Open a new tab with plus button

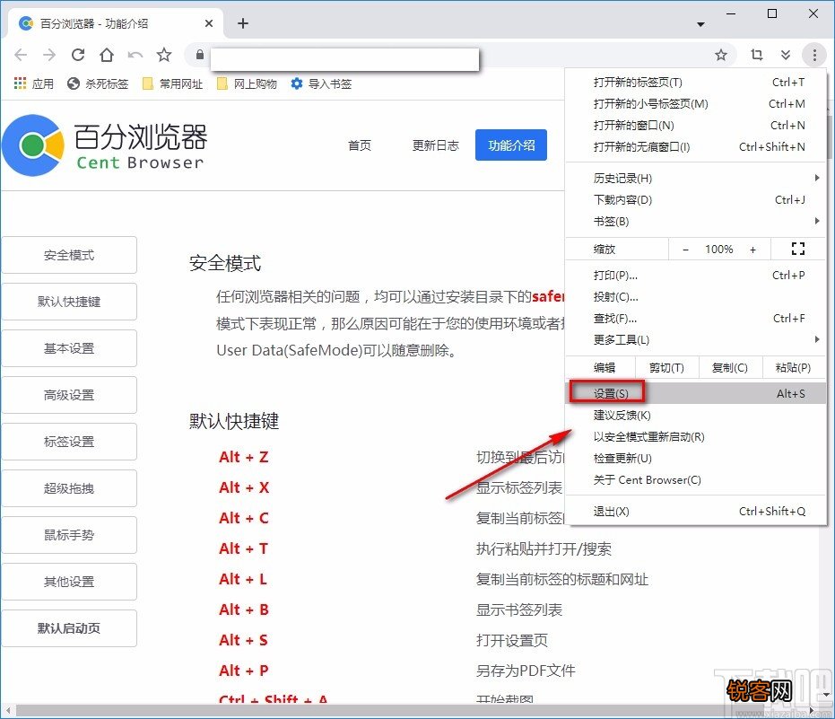click(x=243, y=23)
